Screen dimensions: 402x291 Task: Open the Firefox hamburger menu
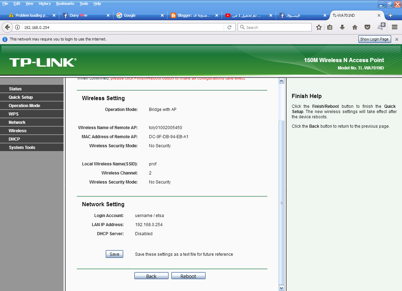(x=395, y=27)
